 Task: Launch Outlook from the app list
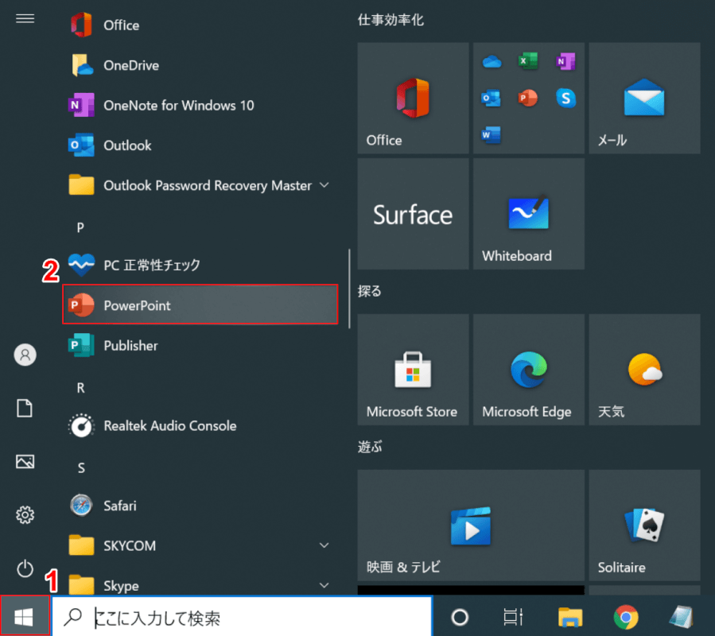point(200,145)
